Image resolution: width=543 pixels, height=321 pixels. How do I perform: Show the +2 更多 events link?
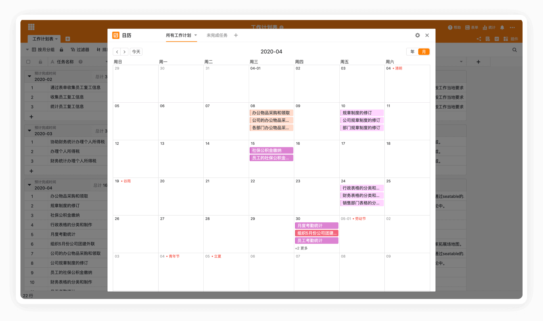coord(301,248)
